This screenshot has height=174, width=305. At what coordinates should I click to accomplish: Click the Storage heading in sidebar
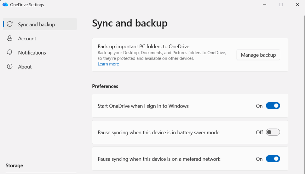pos(14,165)
